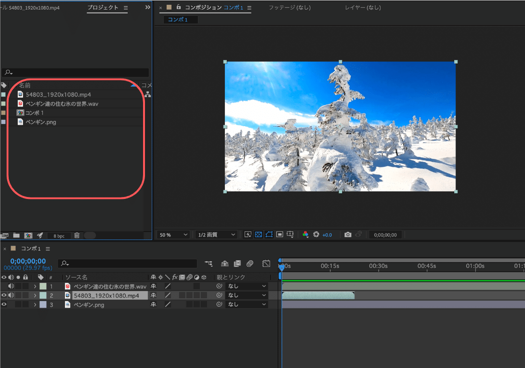Click the preview time 0;00;00;00 in viewer
Screen dimensions: 525x368
click(385, 235)
